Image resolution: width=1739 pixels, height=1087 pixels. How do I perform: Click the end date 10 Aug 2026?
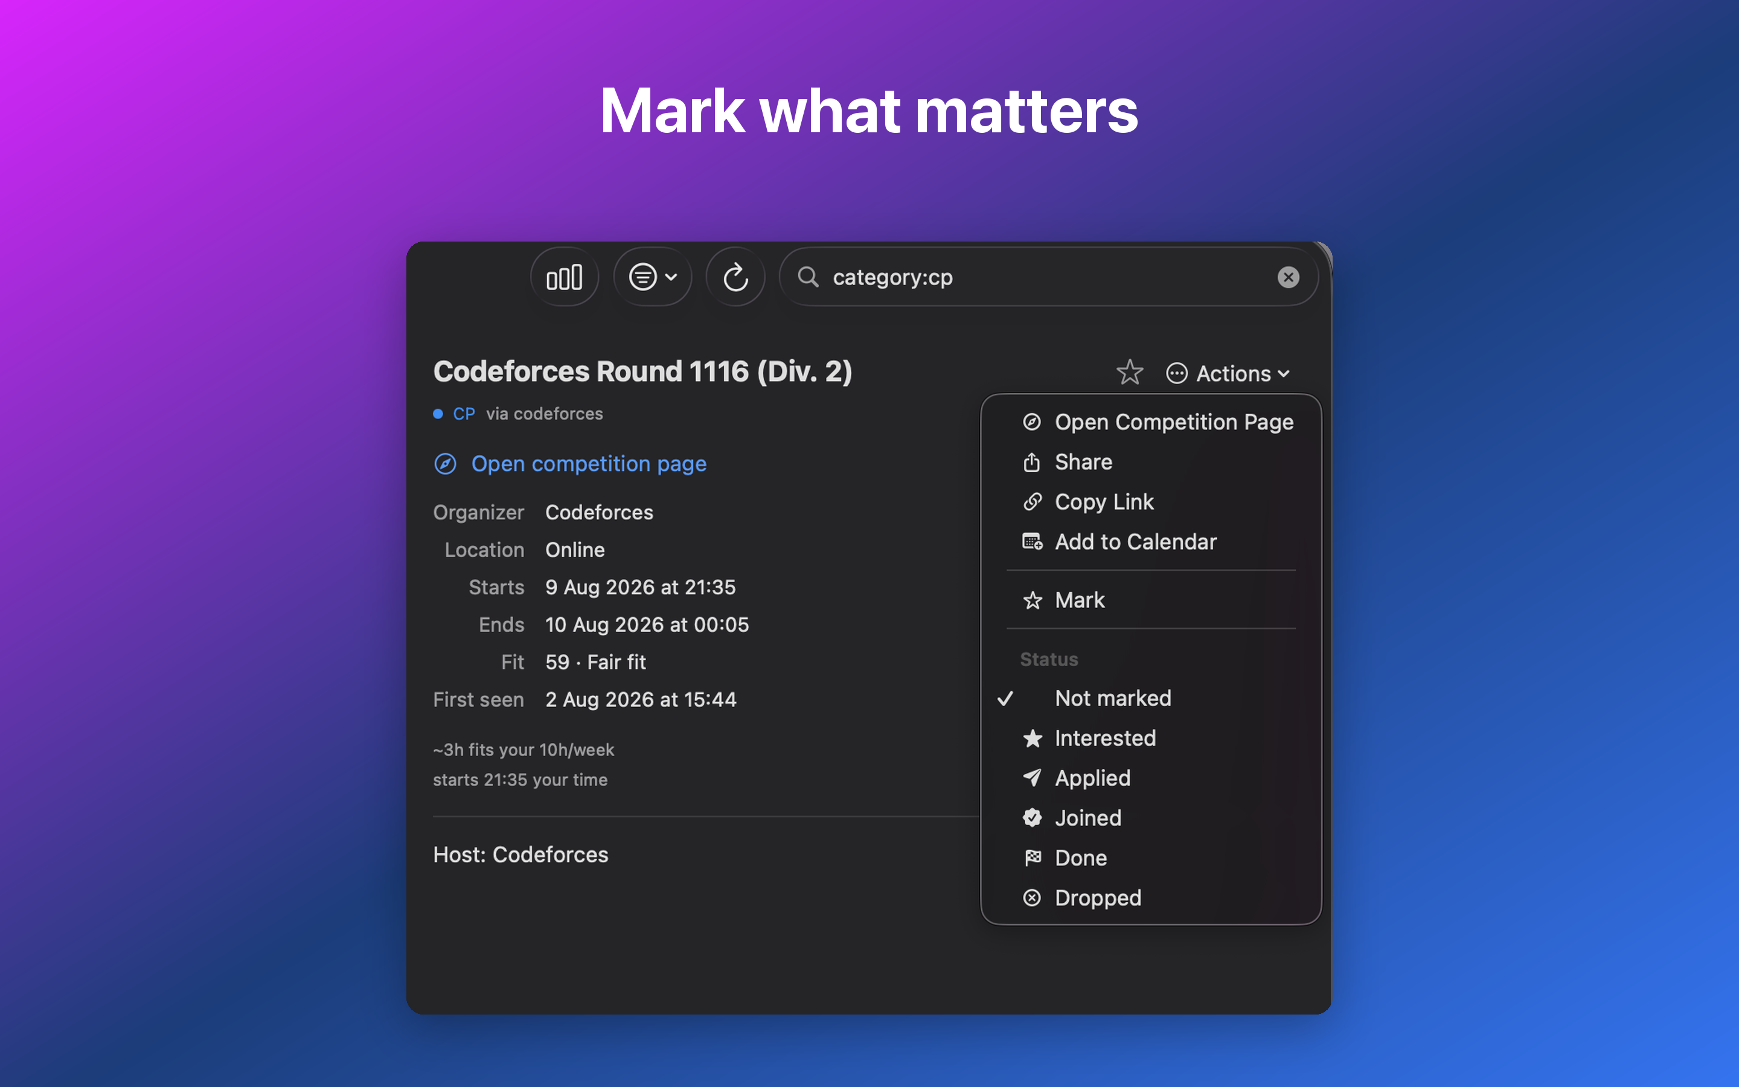pos(647,625)
